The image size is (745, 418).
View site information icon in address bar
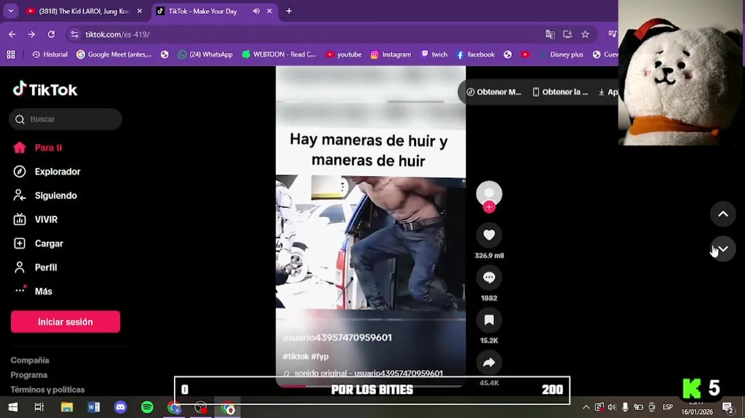click(74, 34)
